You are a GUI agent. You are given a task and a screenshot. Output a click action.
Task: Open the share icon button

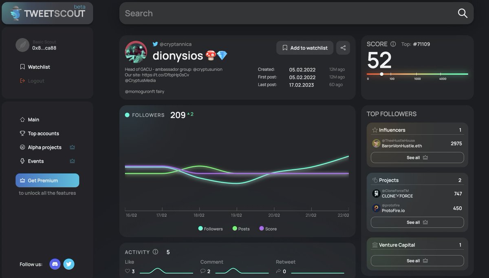tap(343, 48)
